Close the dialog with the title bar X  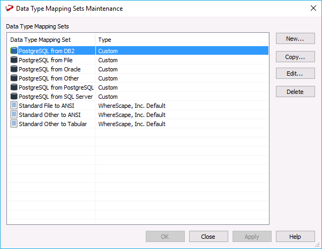pyautogui.click(x=313, y=9)
